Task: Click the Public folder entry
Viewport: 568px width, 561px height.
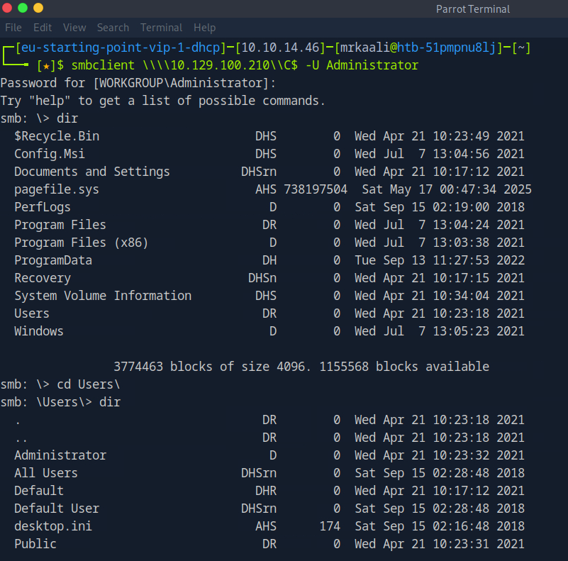Action: [35, 544]
